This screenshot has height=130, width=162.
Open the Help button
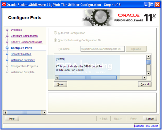[x=12, y=119]
